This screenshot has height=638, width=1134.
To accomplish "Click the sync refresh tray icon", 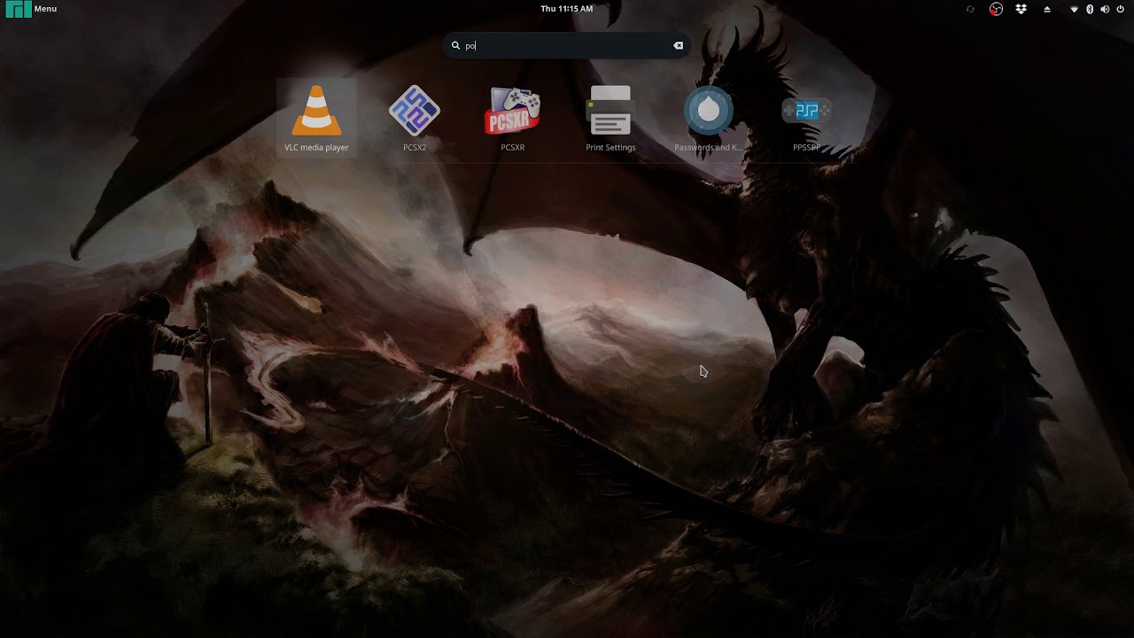I will pyautogui.click(x=970, y=9).
